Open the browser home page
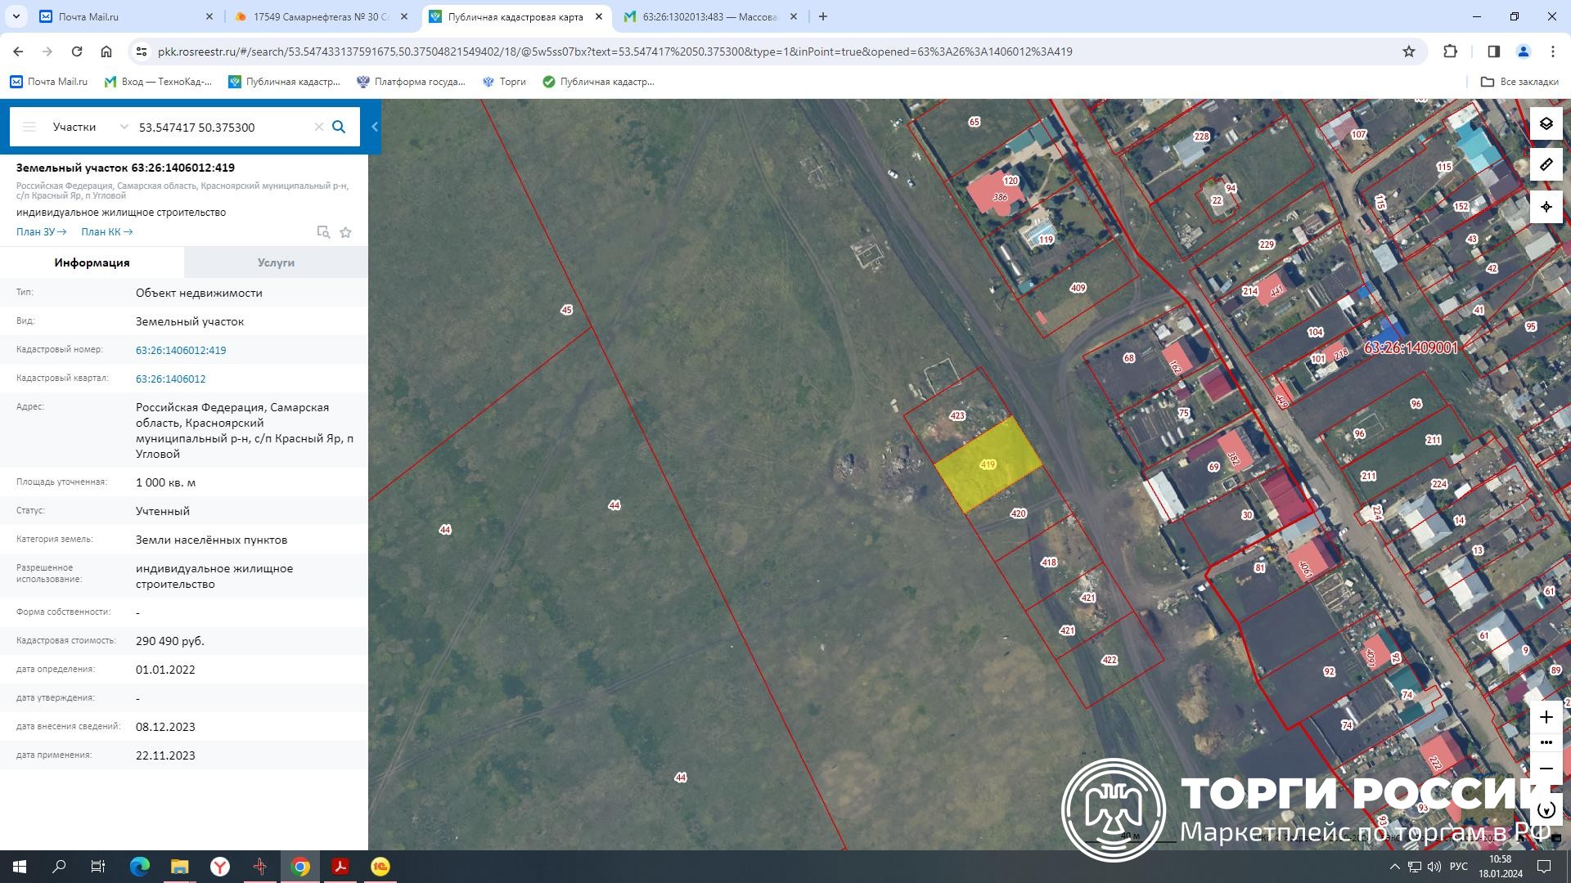 click(106, 52)
